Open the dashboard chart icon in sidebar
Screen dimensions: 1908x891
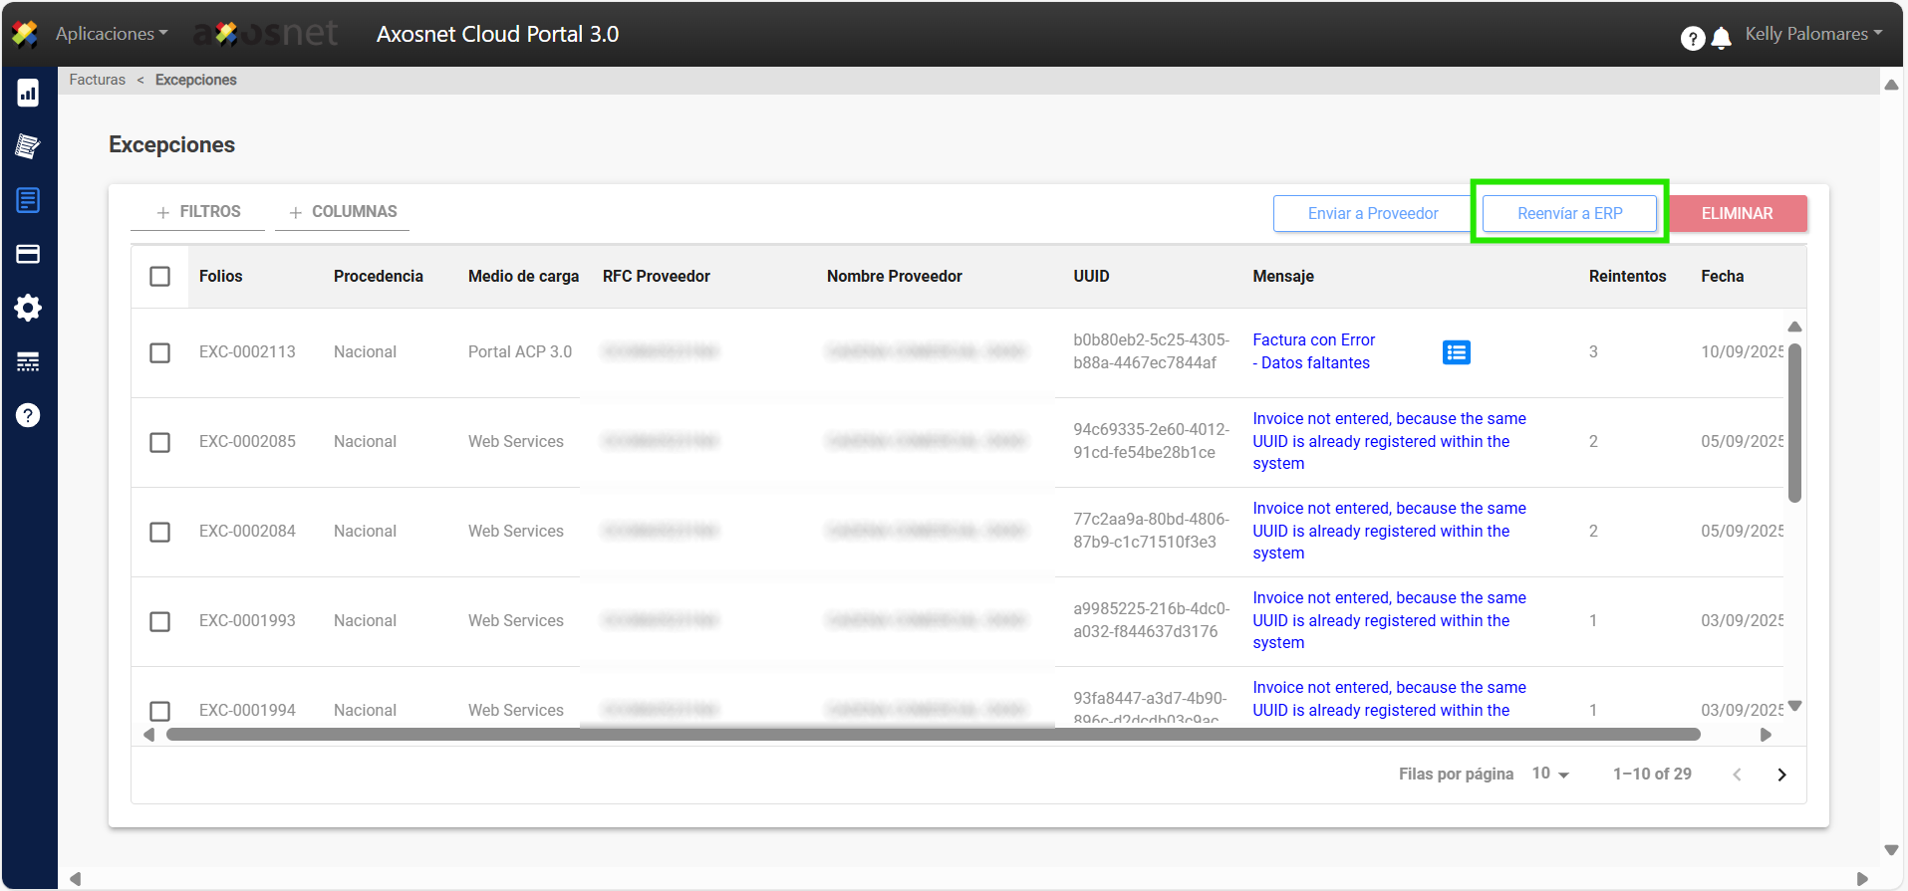28,94
